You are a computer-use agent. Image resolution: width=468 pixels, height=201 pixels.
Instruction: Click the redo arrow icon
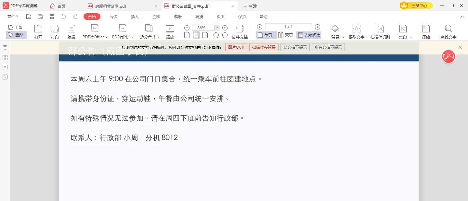click(x=75, y=17)
